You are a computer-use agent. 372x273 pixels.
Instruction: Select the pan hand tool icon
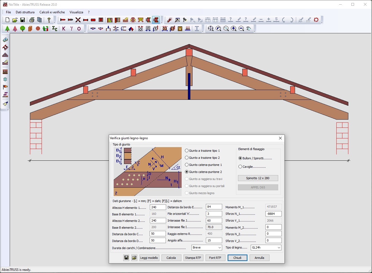point(249,29)
